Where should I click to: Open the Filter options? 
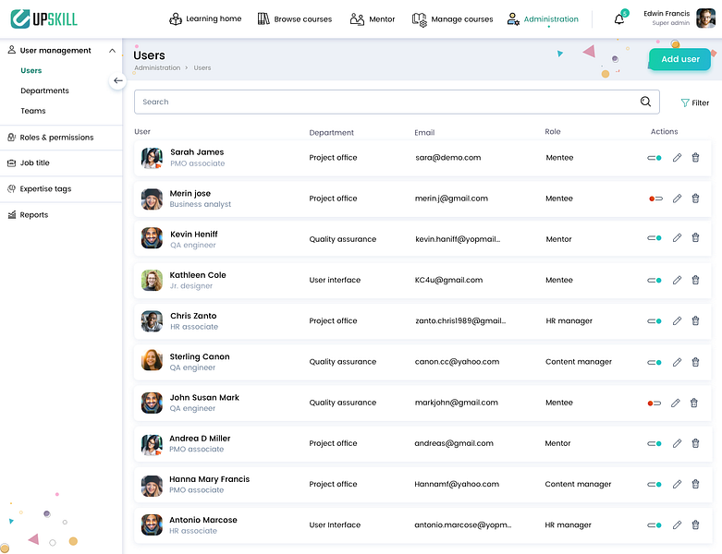tap(695, 103)
